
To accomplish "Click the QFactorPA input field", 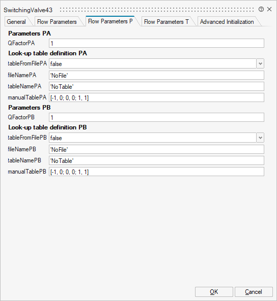I will click(156, 43).
